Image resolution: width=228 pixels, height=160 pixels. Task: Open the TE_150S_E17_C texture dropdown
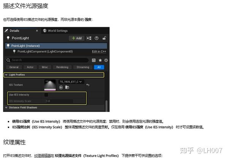click(71, 82)
